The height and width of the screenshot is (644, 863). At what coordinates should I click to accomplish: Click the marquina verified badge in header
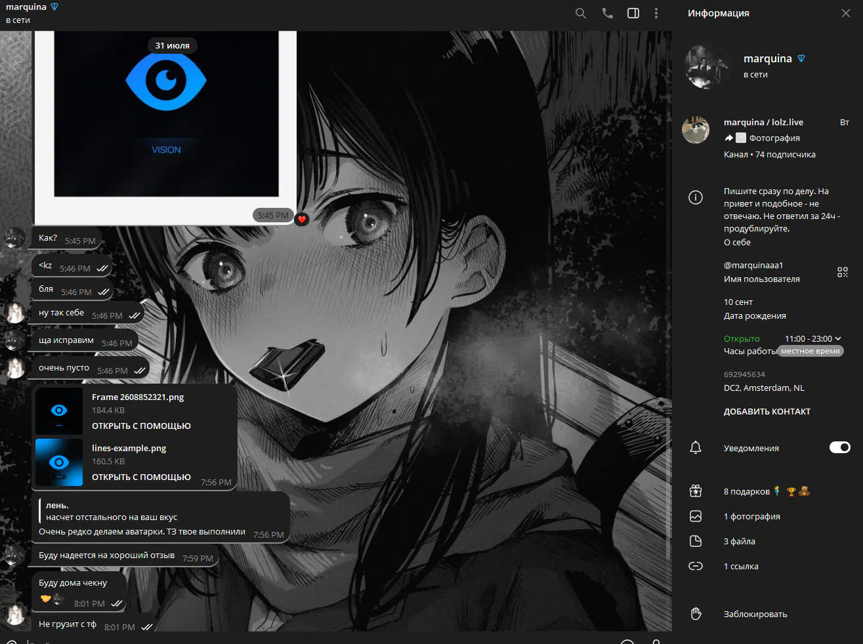[54, 7]
